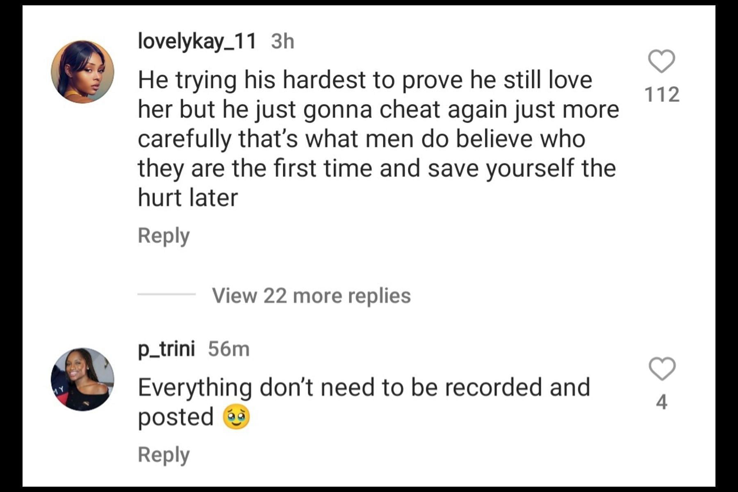738x492 pixels.
Task: View the 4 likes count on p_trini's comment
Action: click(662, 402)
